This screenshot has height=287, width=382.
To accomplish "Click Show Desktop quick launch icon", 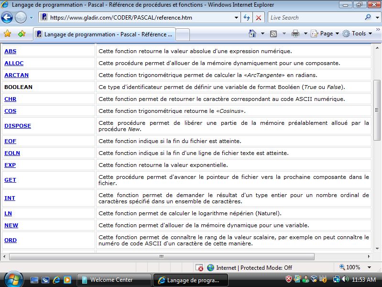I will pos(34,280).
